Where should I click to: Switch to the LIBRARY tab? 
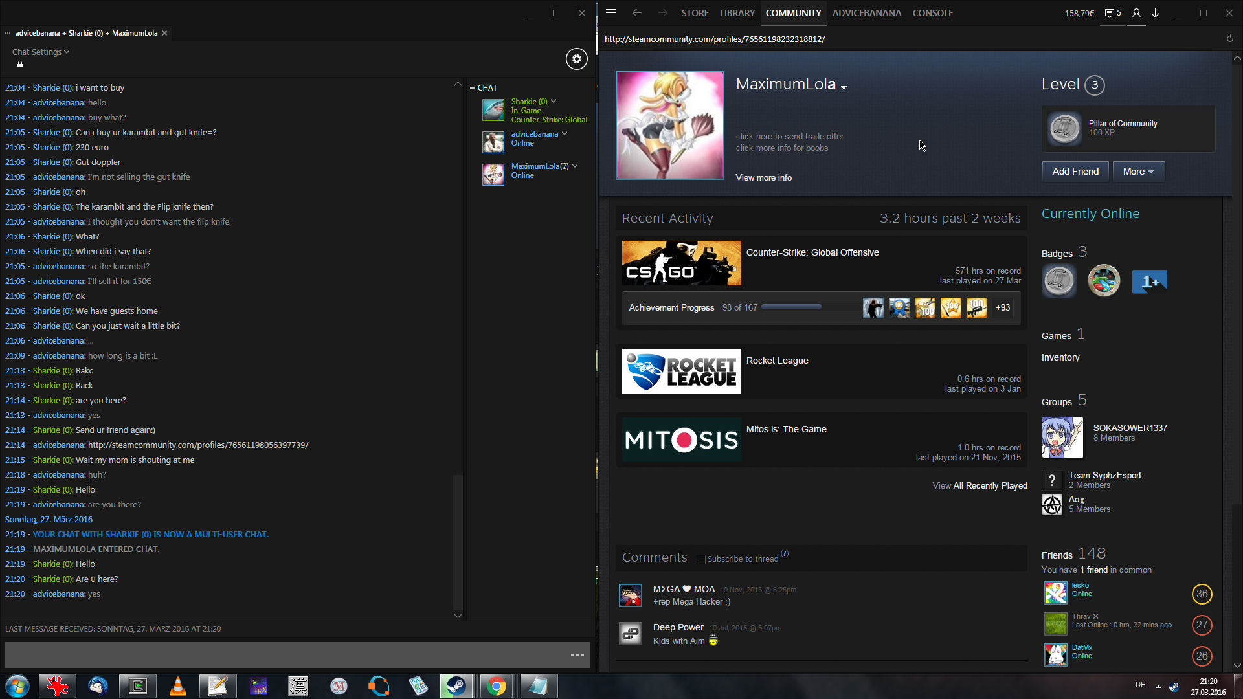coord(737,13)
